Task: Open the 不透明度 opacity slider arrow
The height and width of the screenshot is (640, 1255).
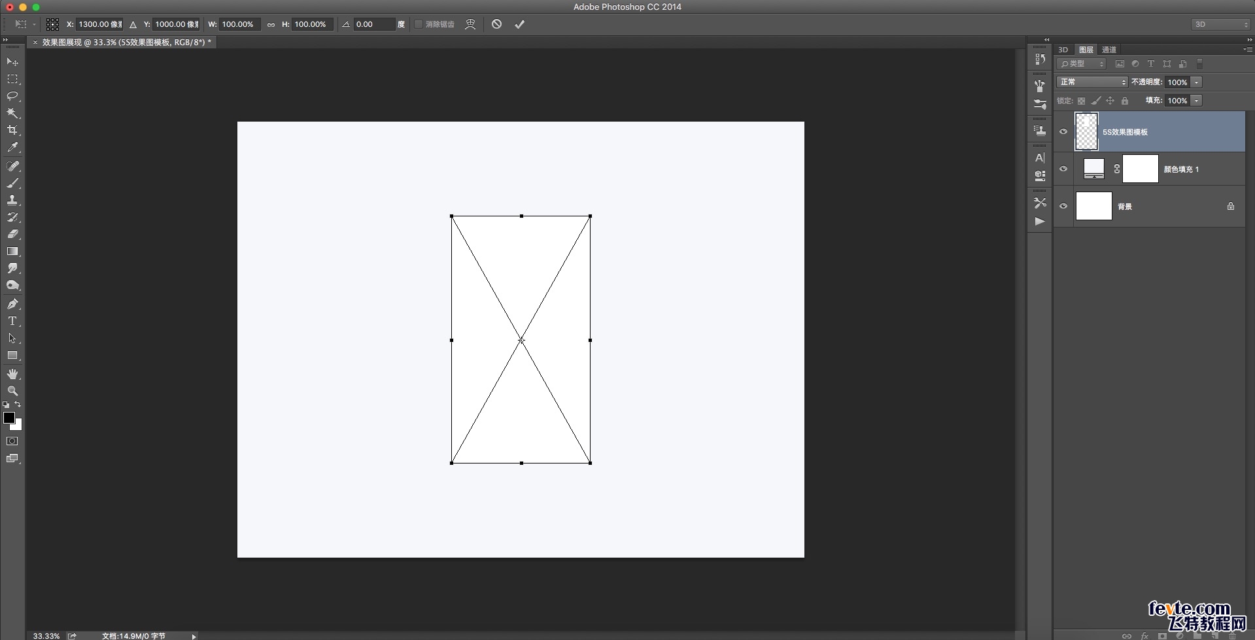Action: 1196,82
